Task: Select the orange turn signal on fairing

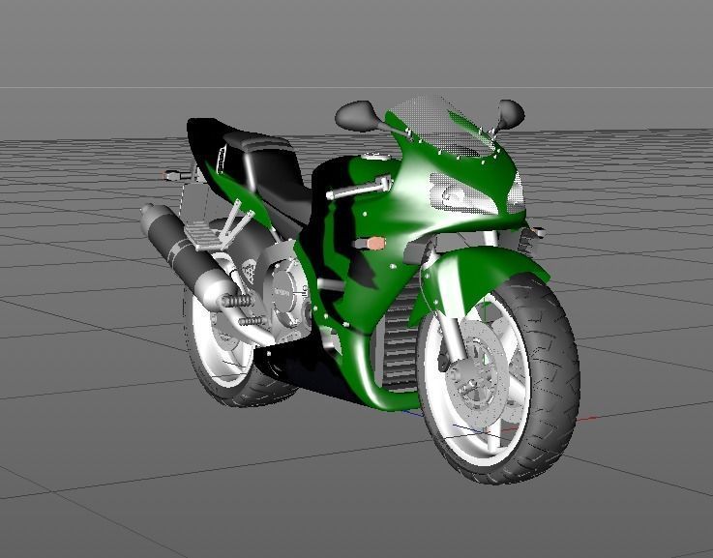Action: (x=375, y=244)
